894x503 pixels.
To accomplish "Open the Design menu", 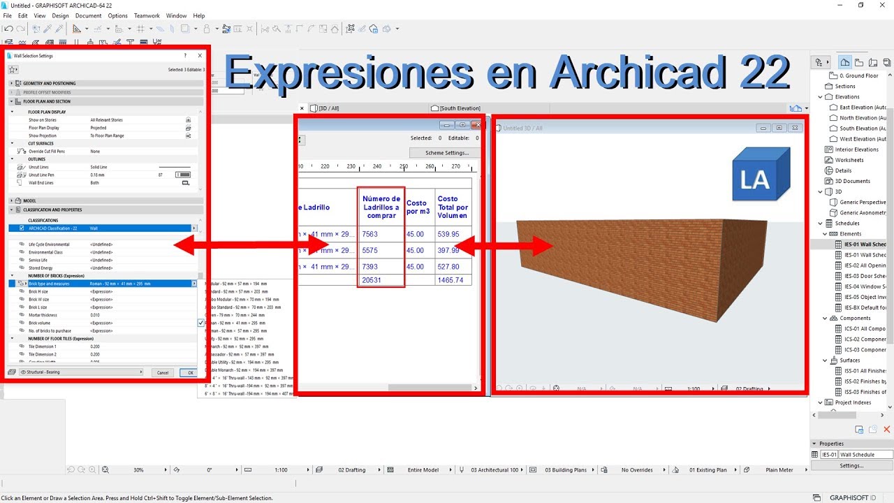I will point(60,15).
